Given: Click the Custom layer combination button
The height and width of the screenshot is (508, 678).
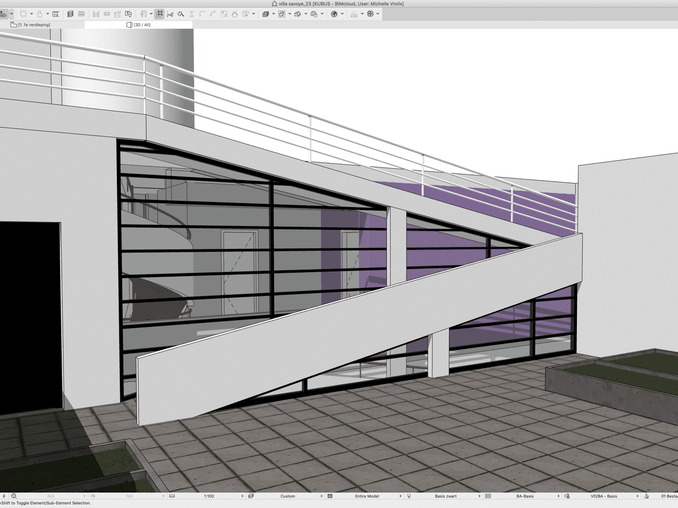Looking at the screenshot, I should [x=288, y=496].
